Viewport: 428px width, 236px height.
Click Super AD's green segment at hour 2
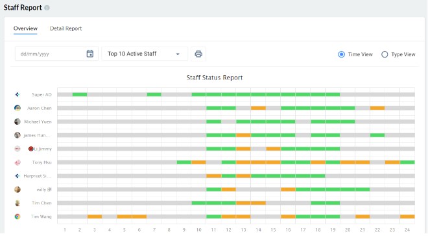point(80,94)
